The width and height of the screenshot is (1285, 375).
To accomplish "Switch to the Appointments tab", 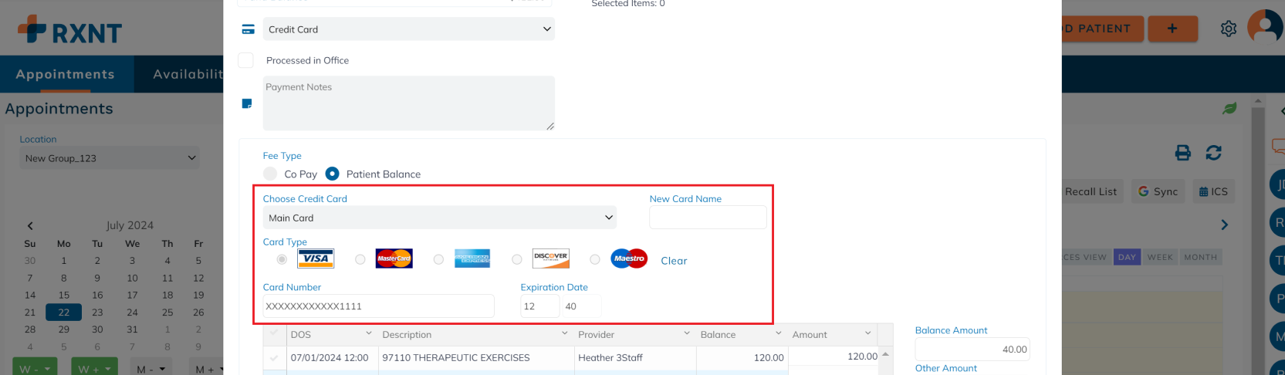I will click(x=66, y=74).
